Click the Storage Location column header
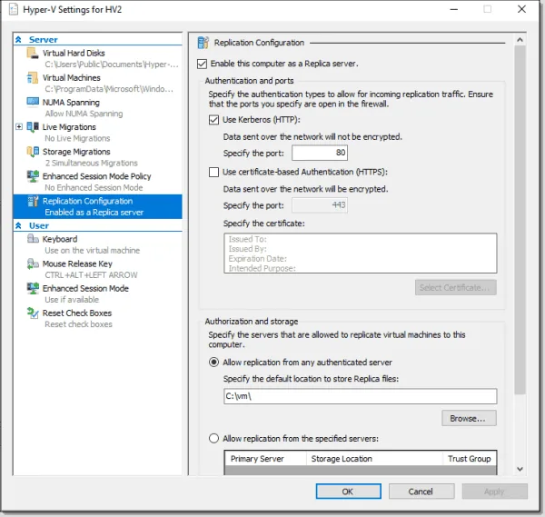 pyautogui.click(x=374, y=459)
